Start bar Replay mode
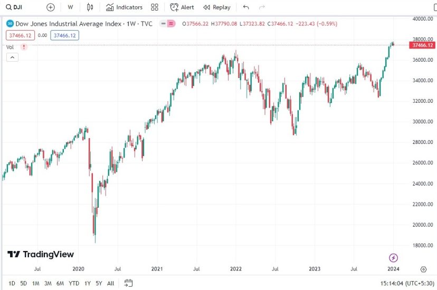The width and height of the screenshot is (437, 290). [217, 7]
